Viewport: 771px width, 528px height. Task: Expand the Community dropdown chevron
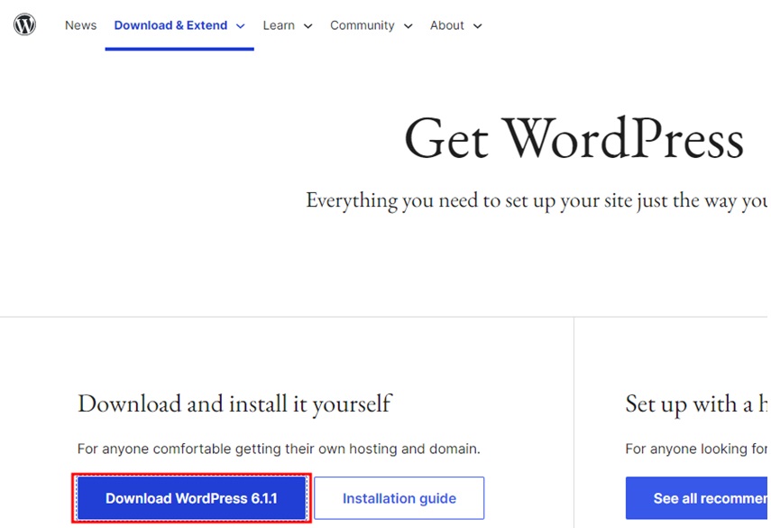pyautogui.click(x=408, y=26)
